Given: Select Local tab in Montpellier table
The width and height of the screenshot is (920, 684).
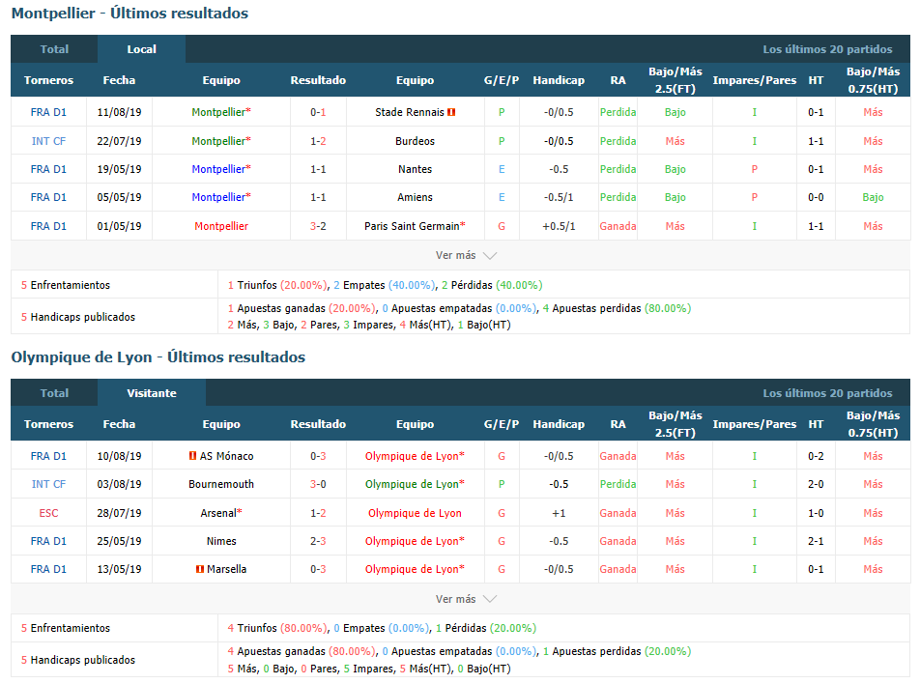Looking at the screenshot, I should (x=141, y=49).
